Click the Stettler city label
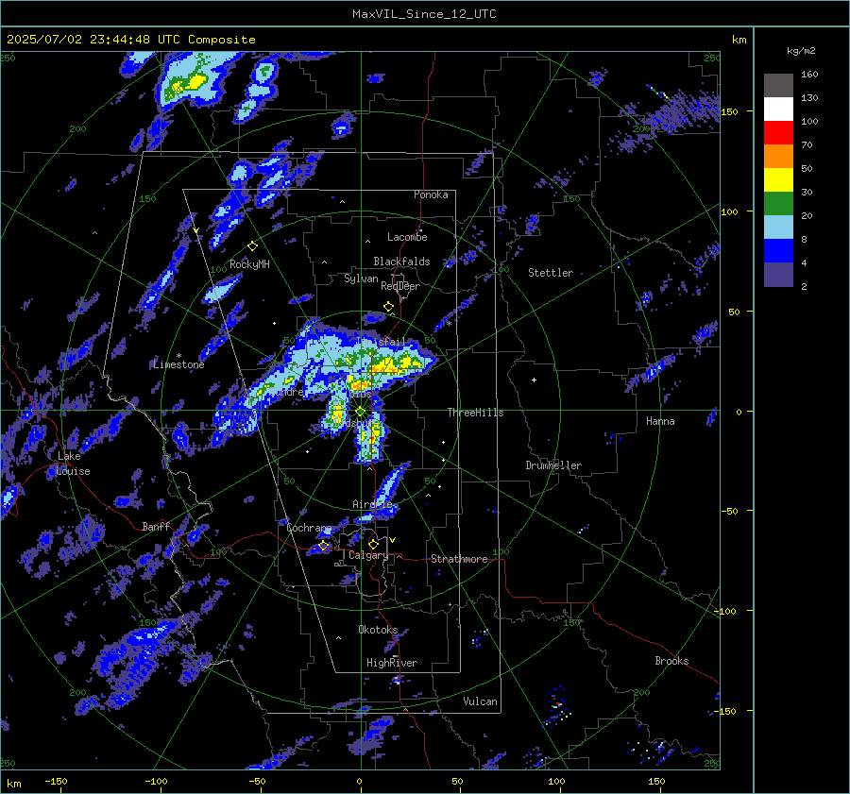 pyautogui.click(x=551, y=273)
